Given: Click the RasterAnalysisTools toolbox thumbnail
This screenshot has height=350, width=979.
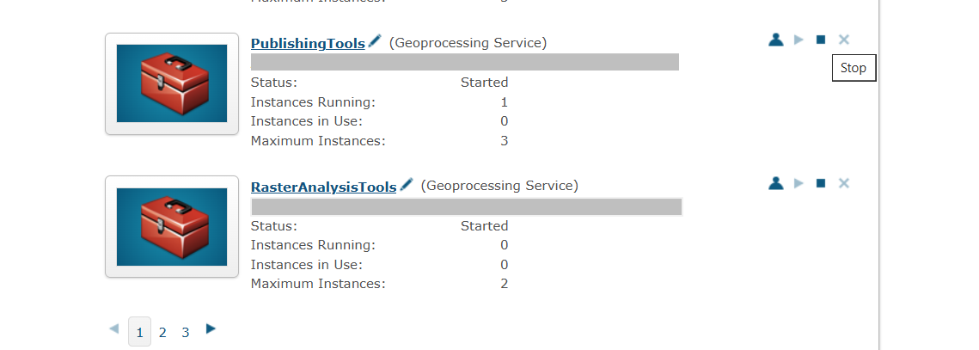Looking at the screenshot, I should click(x=172, y=227).
